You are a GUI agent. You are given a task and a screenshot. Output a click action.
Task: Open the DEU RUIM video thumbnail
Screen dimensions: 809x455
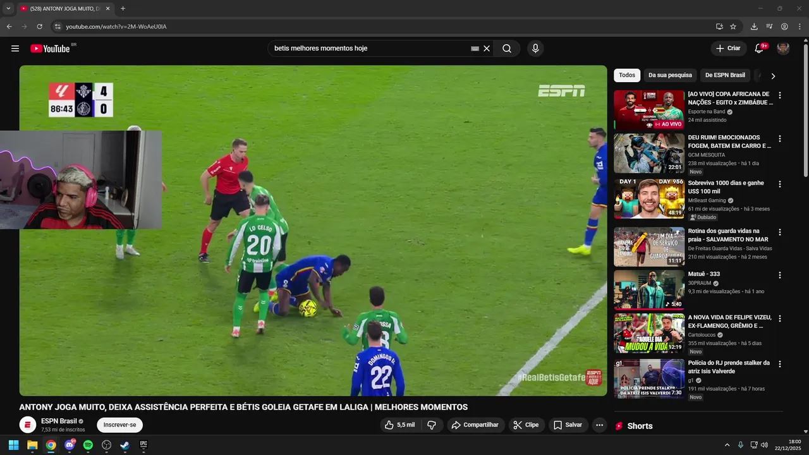pos(649,153)
